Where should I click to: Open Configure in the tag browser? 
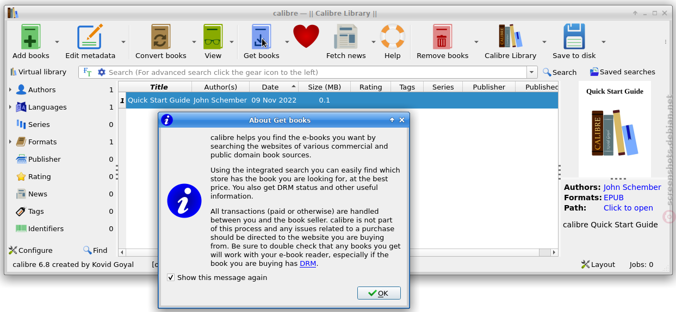(x=30, y=250)
